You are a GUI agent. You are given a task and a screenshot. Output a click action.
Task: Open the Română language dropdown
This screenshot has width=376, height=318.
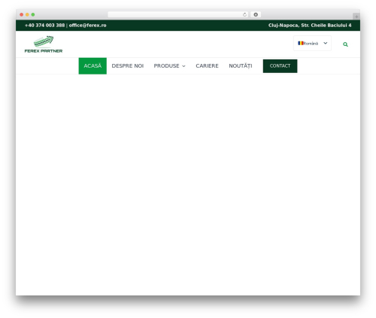312,44
